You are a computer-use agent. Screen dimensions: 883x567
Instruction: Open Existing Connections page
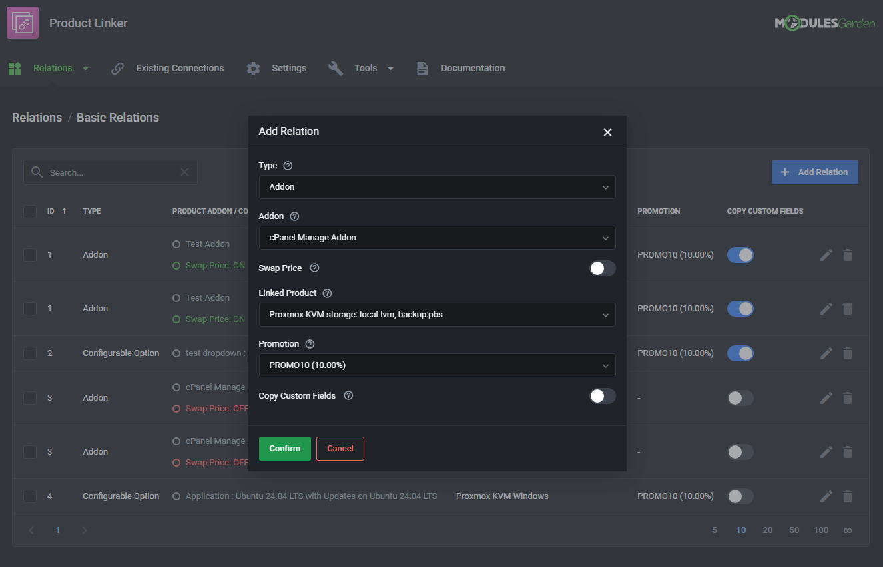click(180, 68)
